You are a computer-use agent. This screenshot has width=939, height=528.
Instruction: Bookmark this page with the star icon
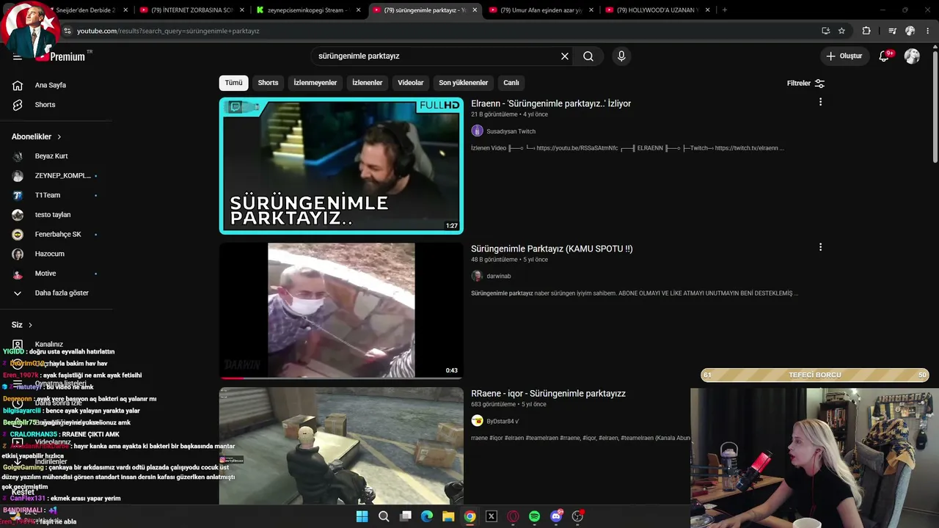pos(842,31)
